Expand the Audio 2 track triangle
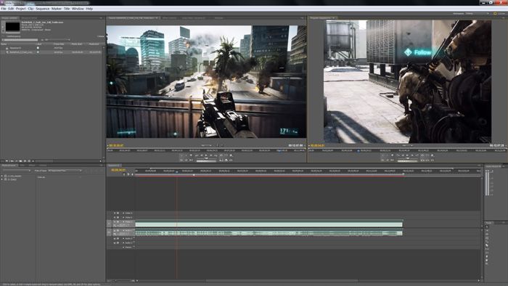Screen dimensions: 508x286 tap(123, 238)
